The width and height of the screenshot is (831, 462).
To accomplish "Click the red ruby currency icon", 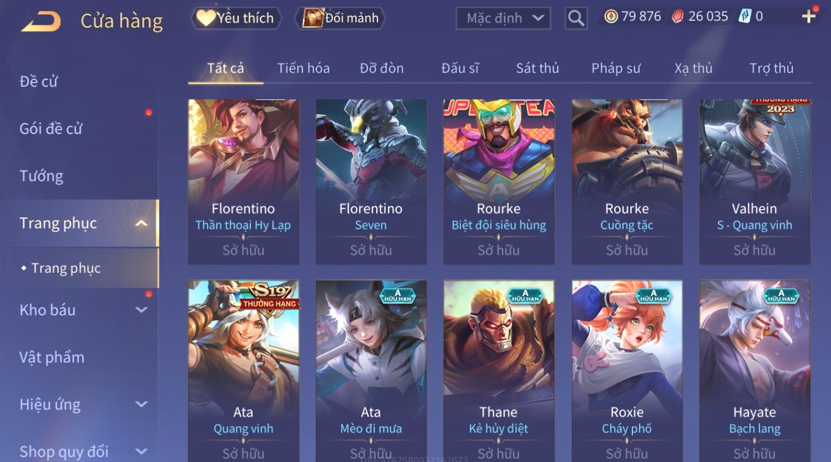I will tap(677, 17).
